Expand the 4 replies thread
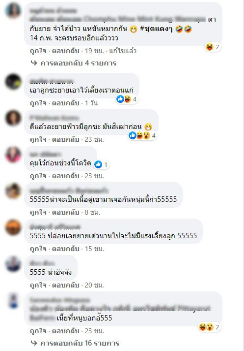 [79, 63]
